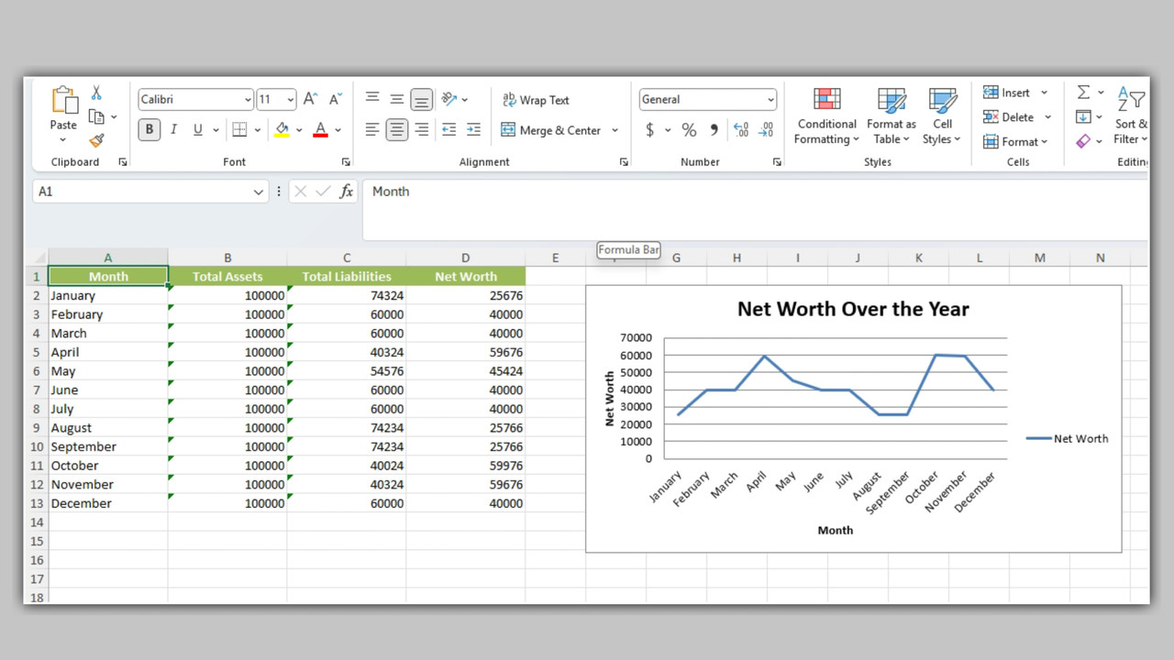Toggle Bottom Align

coord(422,99)
